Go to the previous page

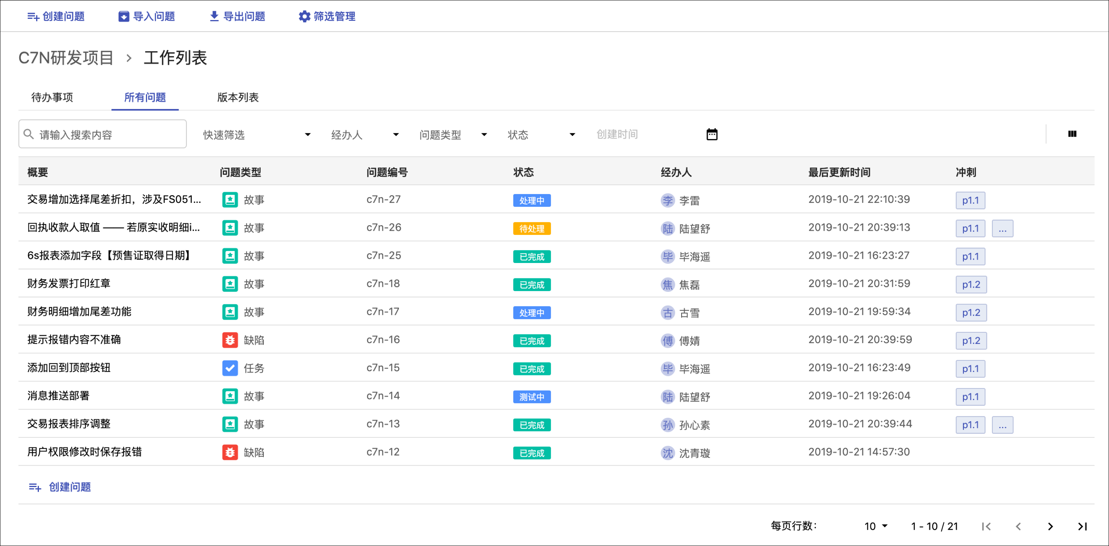[1018, 526]
